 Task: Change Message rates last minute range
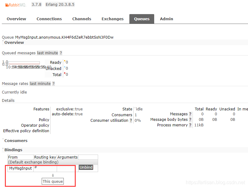point(40,84)
